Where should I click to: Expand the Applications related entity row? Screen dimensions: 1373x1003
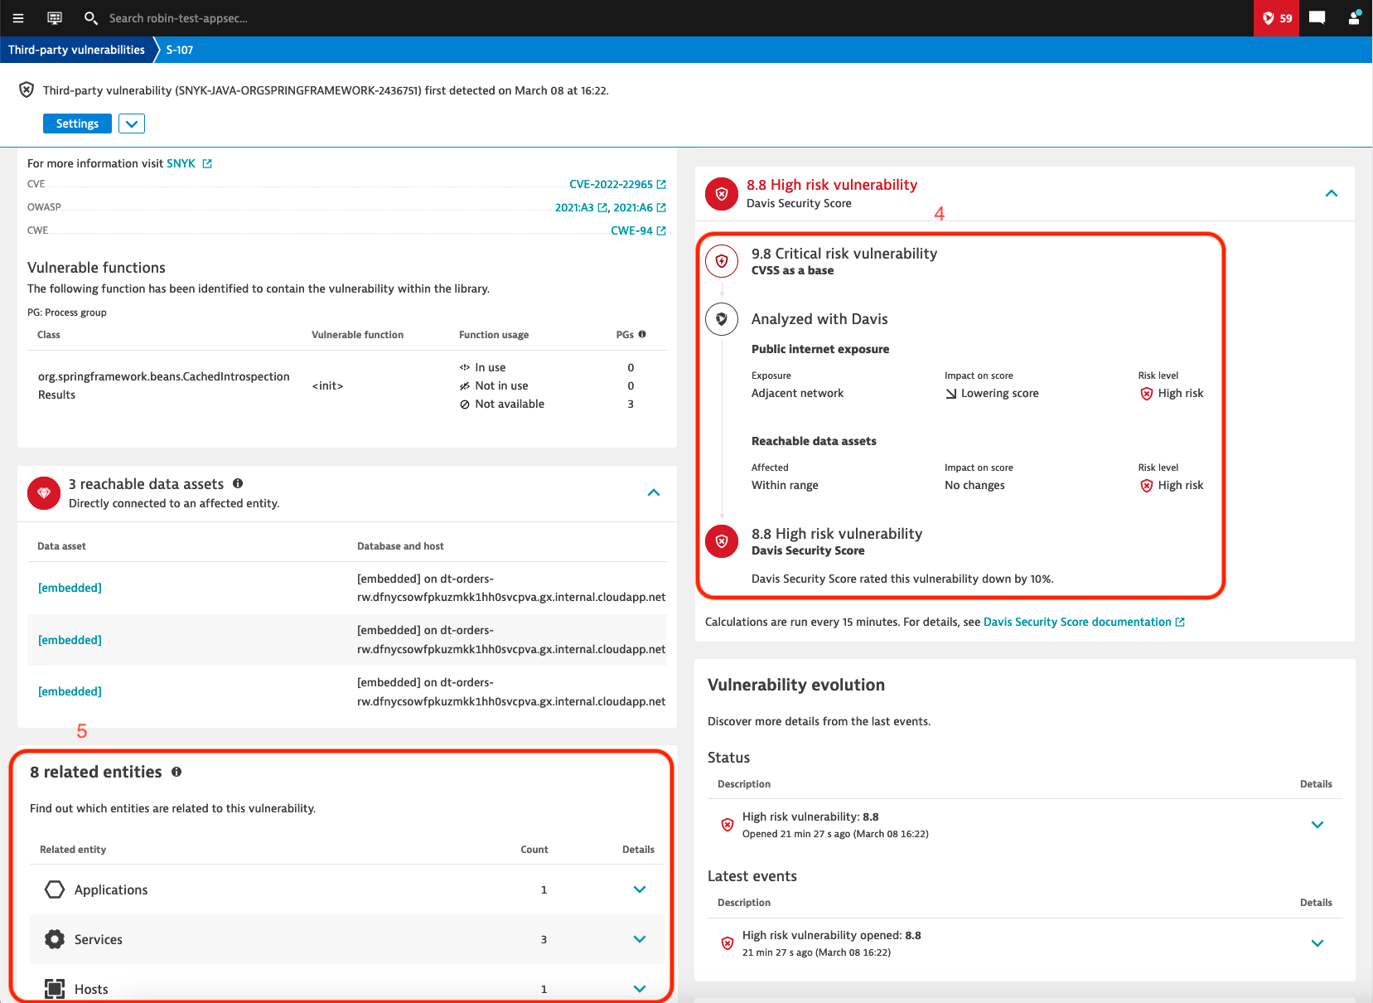pyautogui.click(x=639, y=889)
